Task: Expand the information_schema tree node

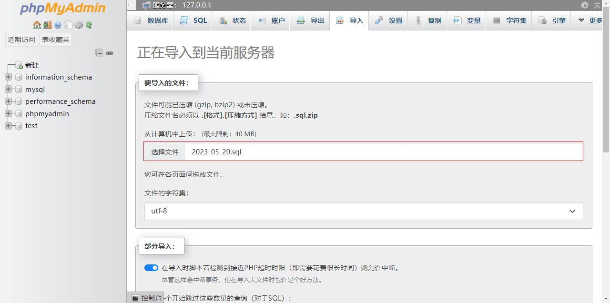Action: [x=8, y=77]
